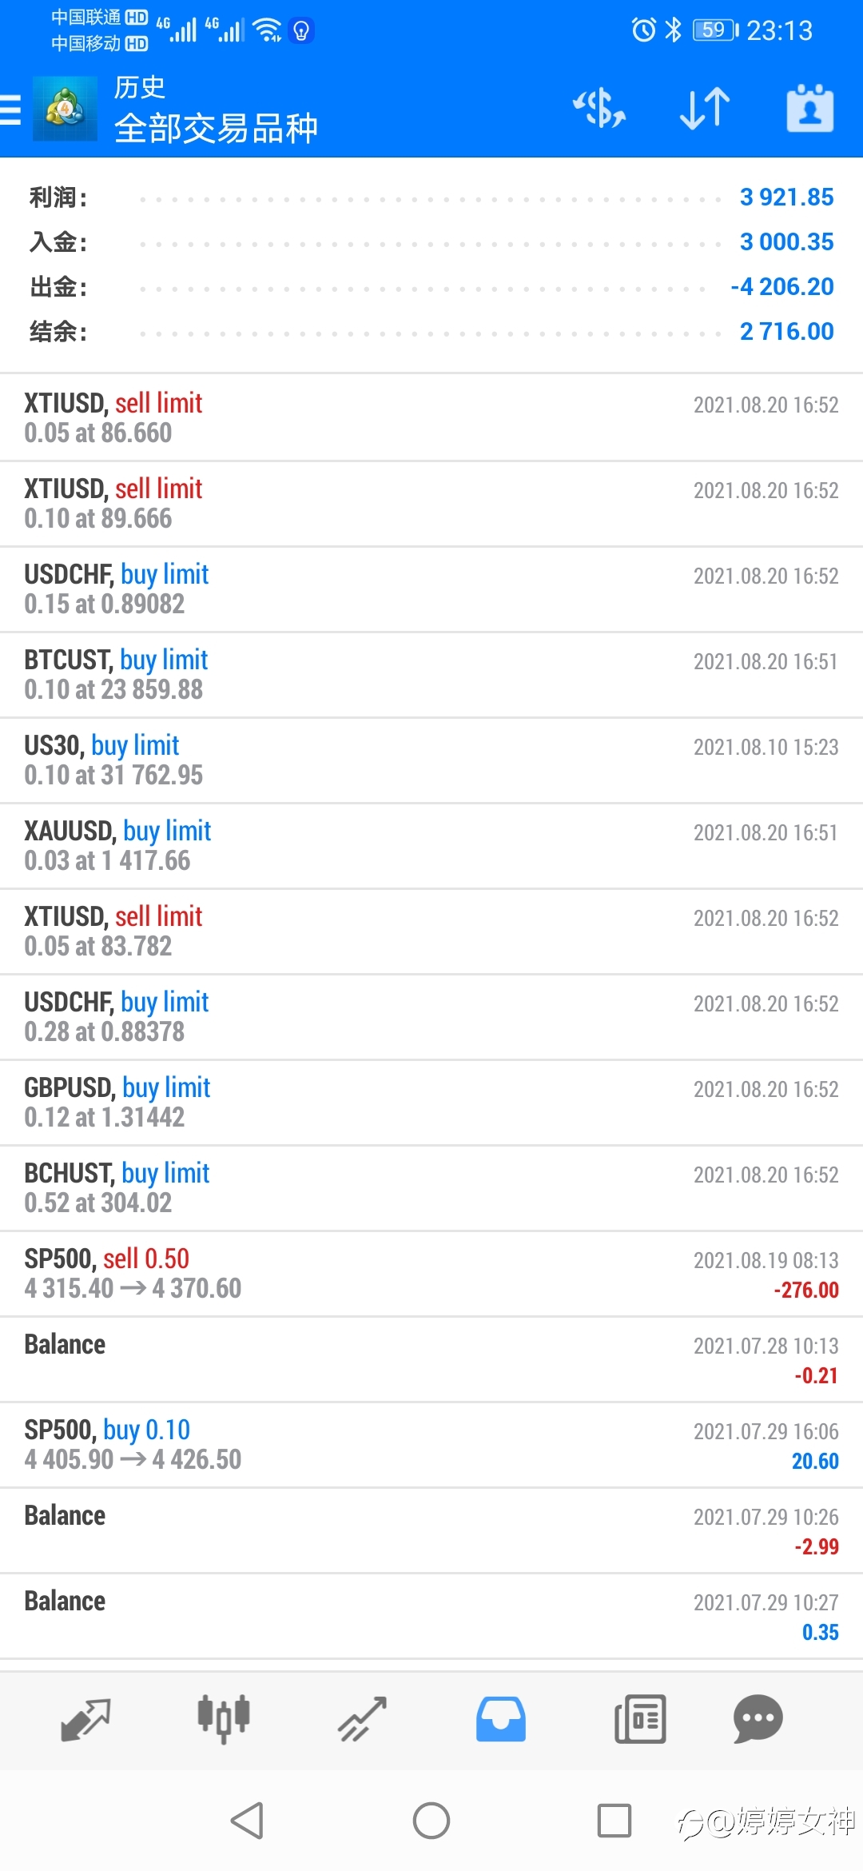Open the hamburger side menu

click(x=10, y=110)
